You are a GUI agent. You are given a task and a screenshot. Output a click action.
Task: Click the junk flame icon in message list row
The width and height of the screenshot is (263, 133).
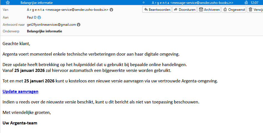[246, 2]
